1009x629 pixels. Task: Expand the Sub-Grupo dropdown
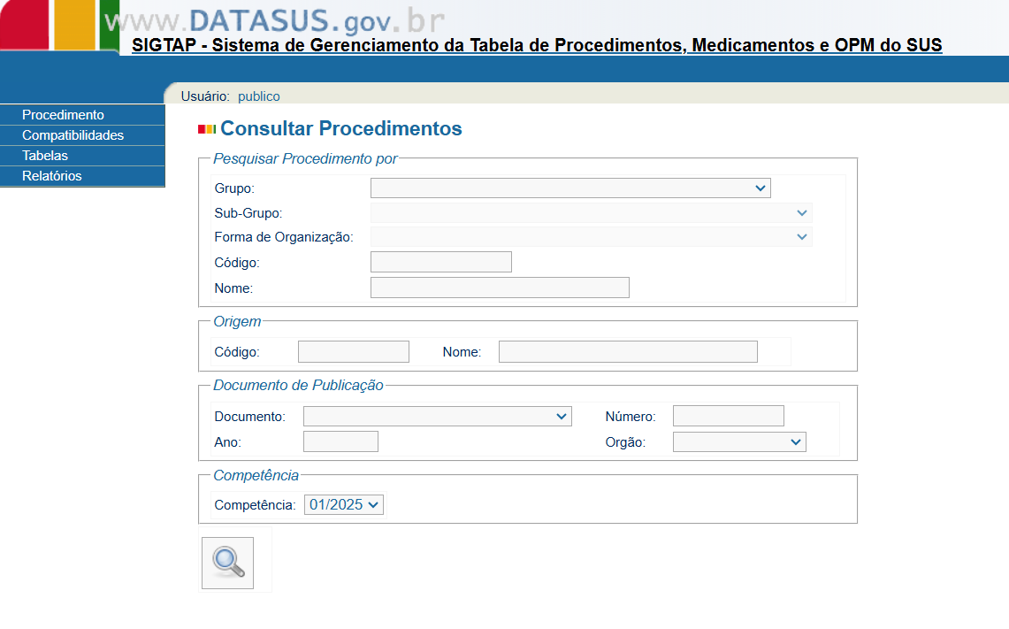point(591,213)
